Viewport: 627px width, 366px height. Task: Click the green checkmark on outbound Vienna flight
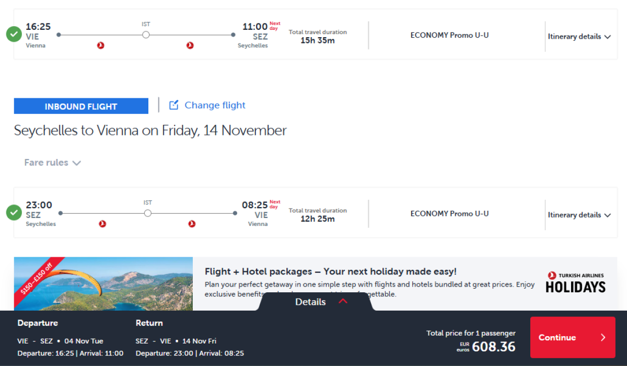point(14,35)
